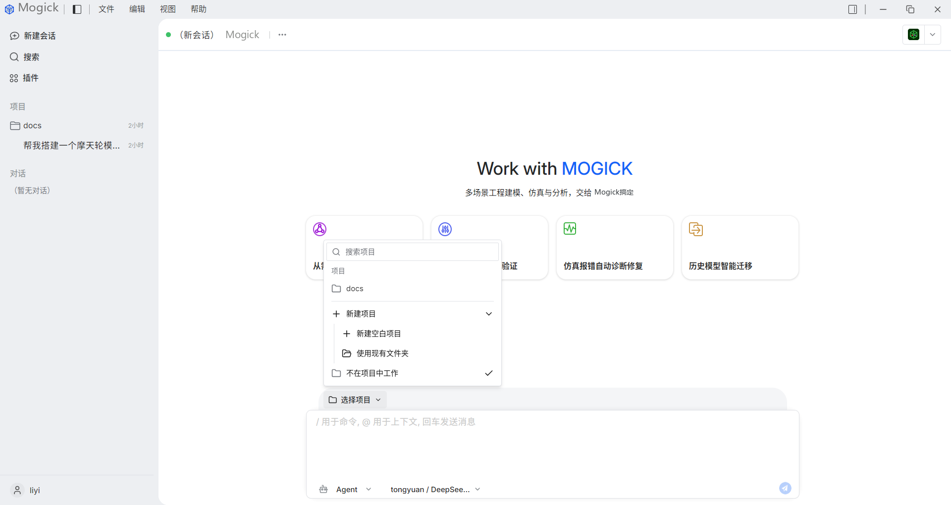The image size is (951, 505).
Task: Click the send message arrow icon
Action: pyautogui.click(x=785, y=488)
